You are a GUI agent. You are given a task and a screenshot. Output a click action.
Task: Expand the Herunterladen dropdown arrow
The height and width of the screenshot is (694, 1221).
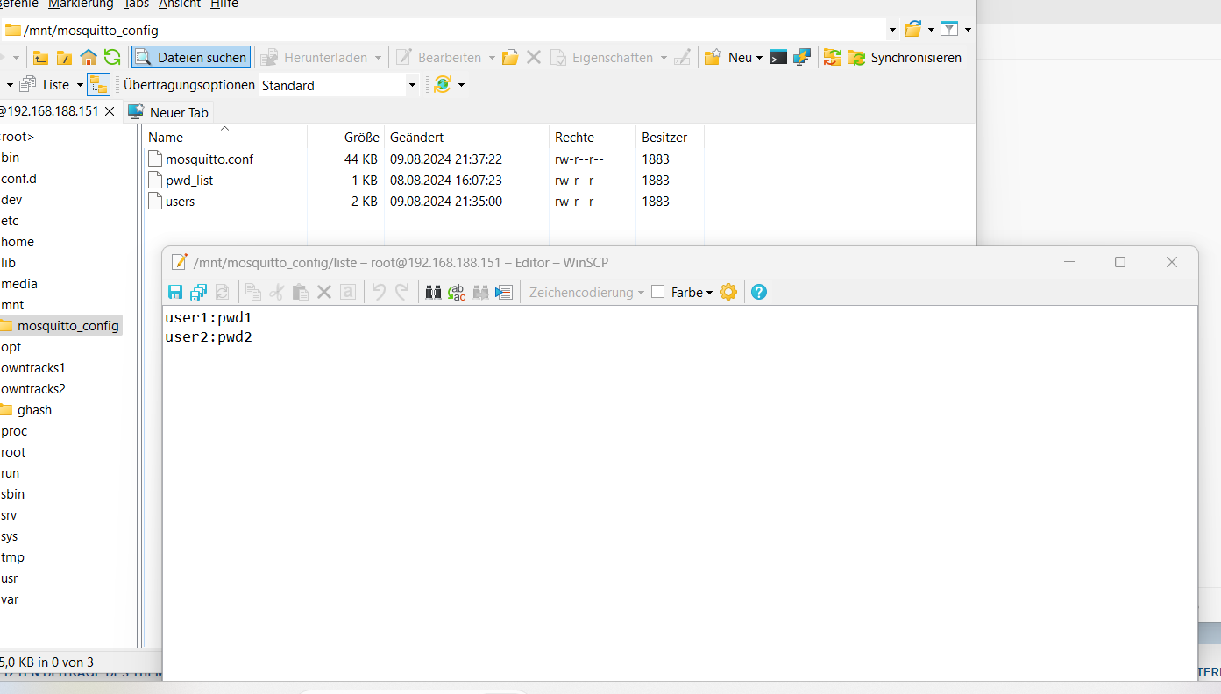379,58
